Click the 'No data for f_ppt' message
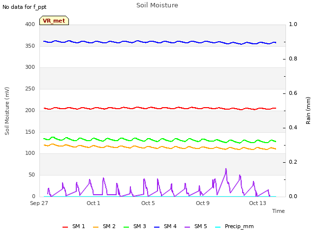 point(24,7)
